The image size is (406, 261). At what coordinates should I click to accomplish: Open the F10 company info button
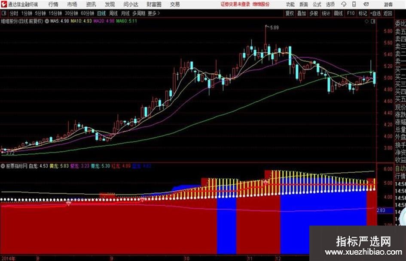(351, 13)
